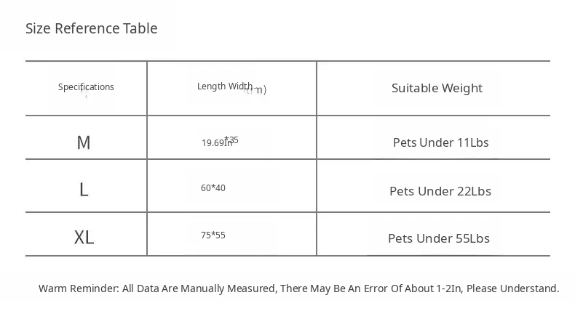The height and width of the screenshot is (327, 575).
Task: Select Pets Under 11Lbs cell
Action: point(440,142)
